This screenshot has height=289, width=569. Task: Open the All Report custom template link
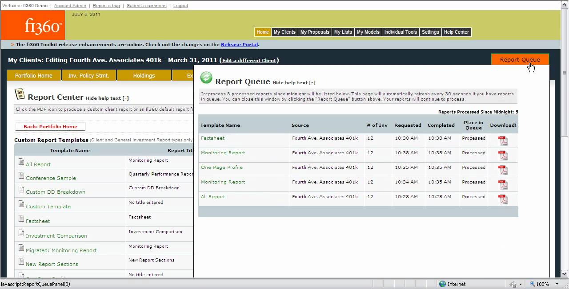(x=38, y=164)
